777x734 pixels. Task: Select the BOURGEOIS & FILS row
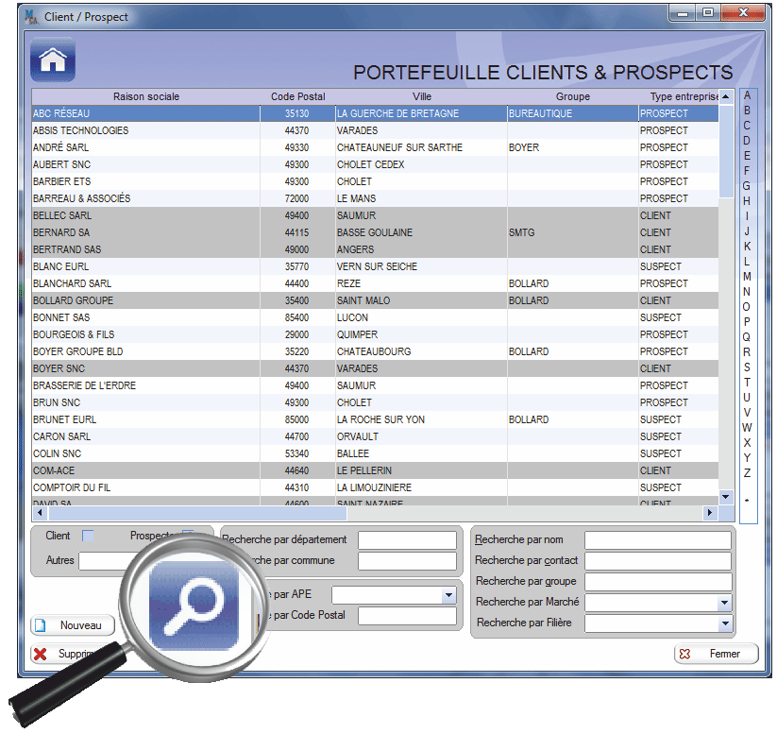[x=375, y=334]
